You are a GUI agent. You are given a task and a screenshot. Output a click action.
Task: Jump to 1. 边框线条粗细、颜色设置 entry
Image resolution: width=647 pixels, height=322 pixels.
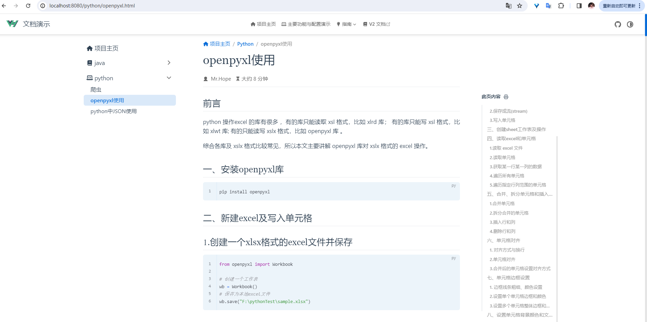pos(516,287)
